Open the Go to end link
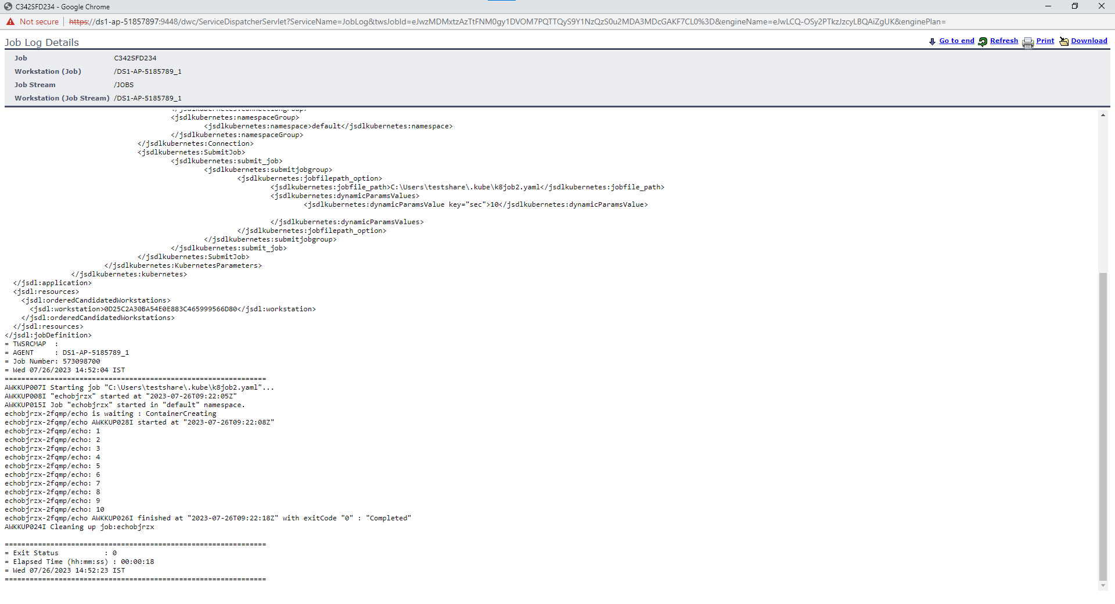 [x=956, y=41]
